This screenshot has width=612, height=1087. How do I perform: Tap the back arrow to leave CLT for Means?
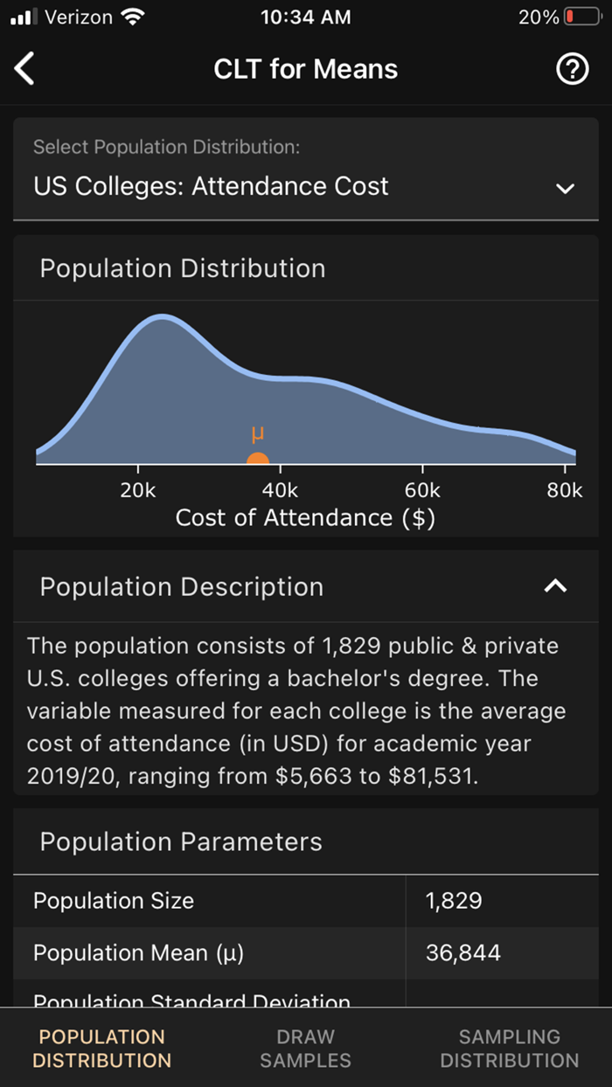click(x=24, y=68)
